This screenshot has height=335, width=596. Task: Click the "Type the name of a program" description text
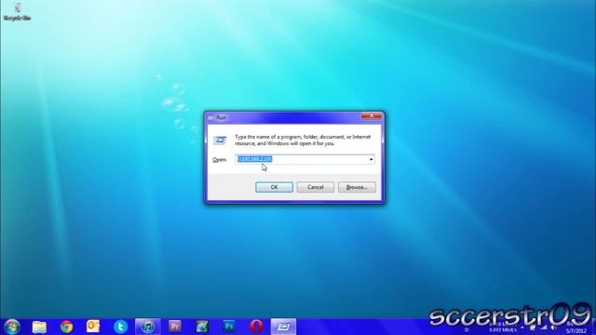click(303, 141)
